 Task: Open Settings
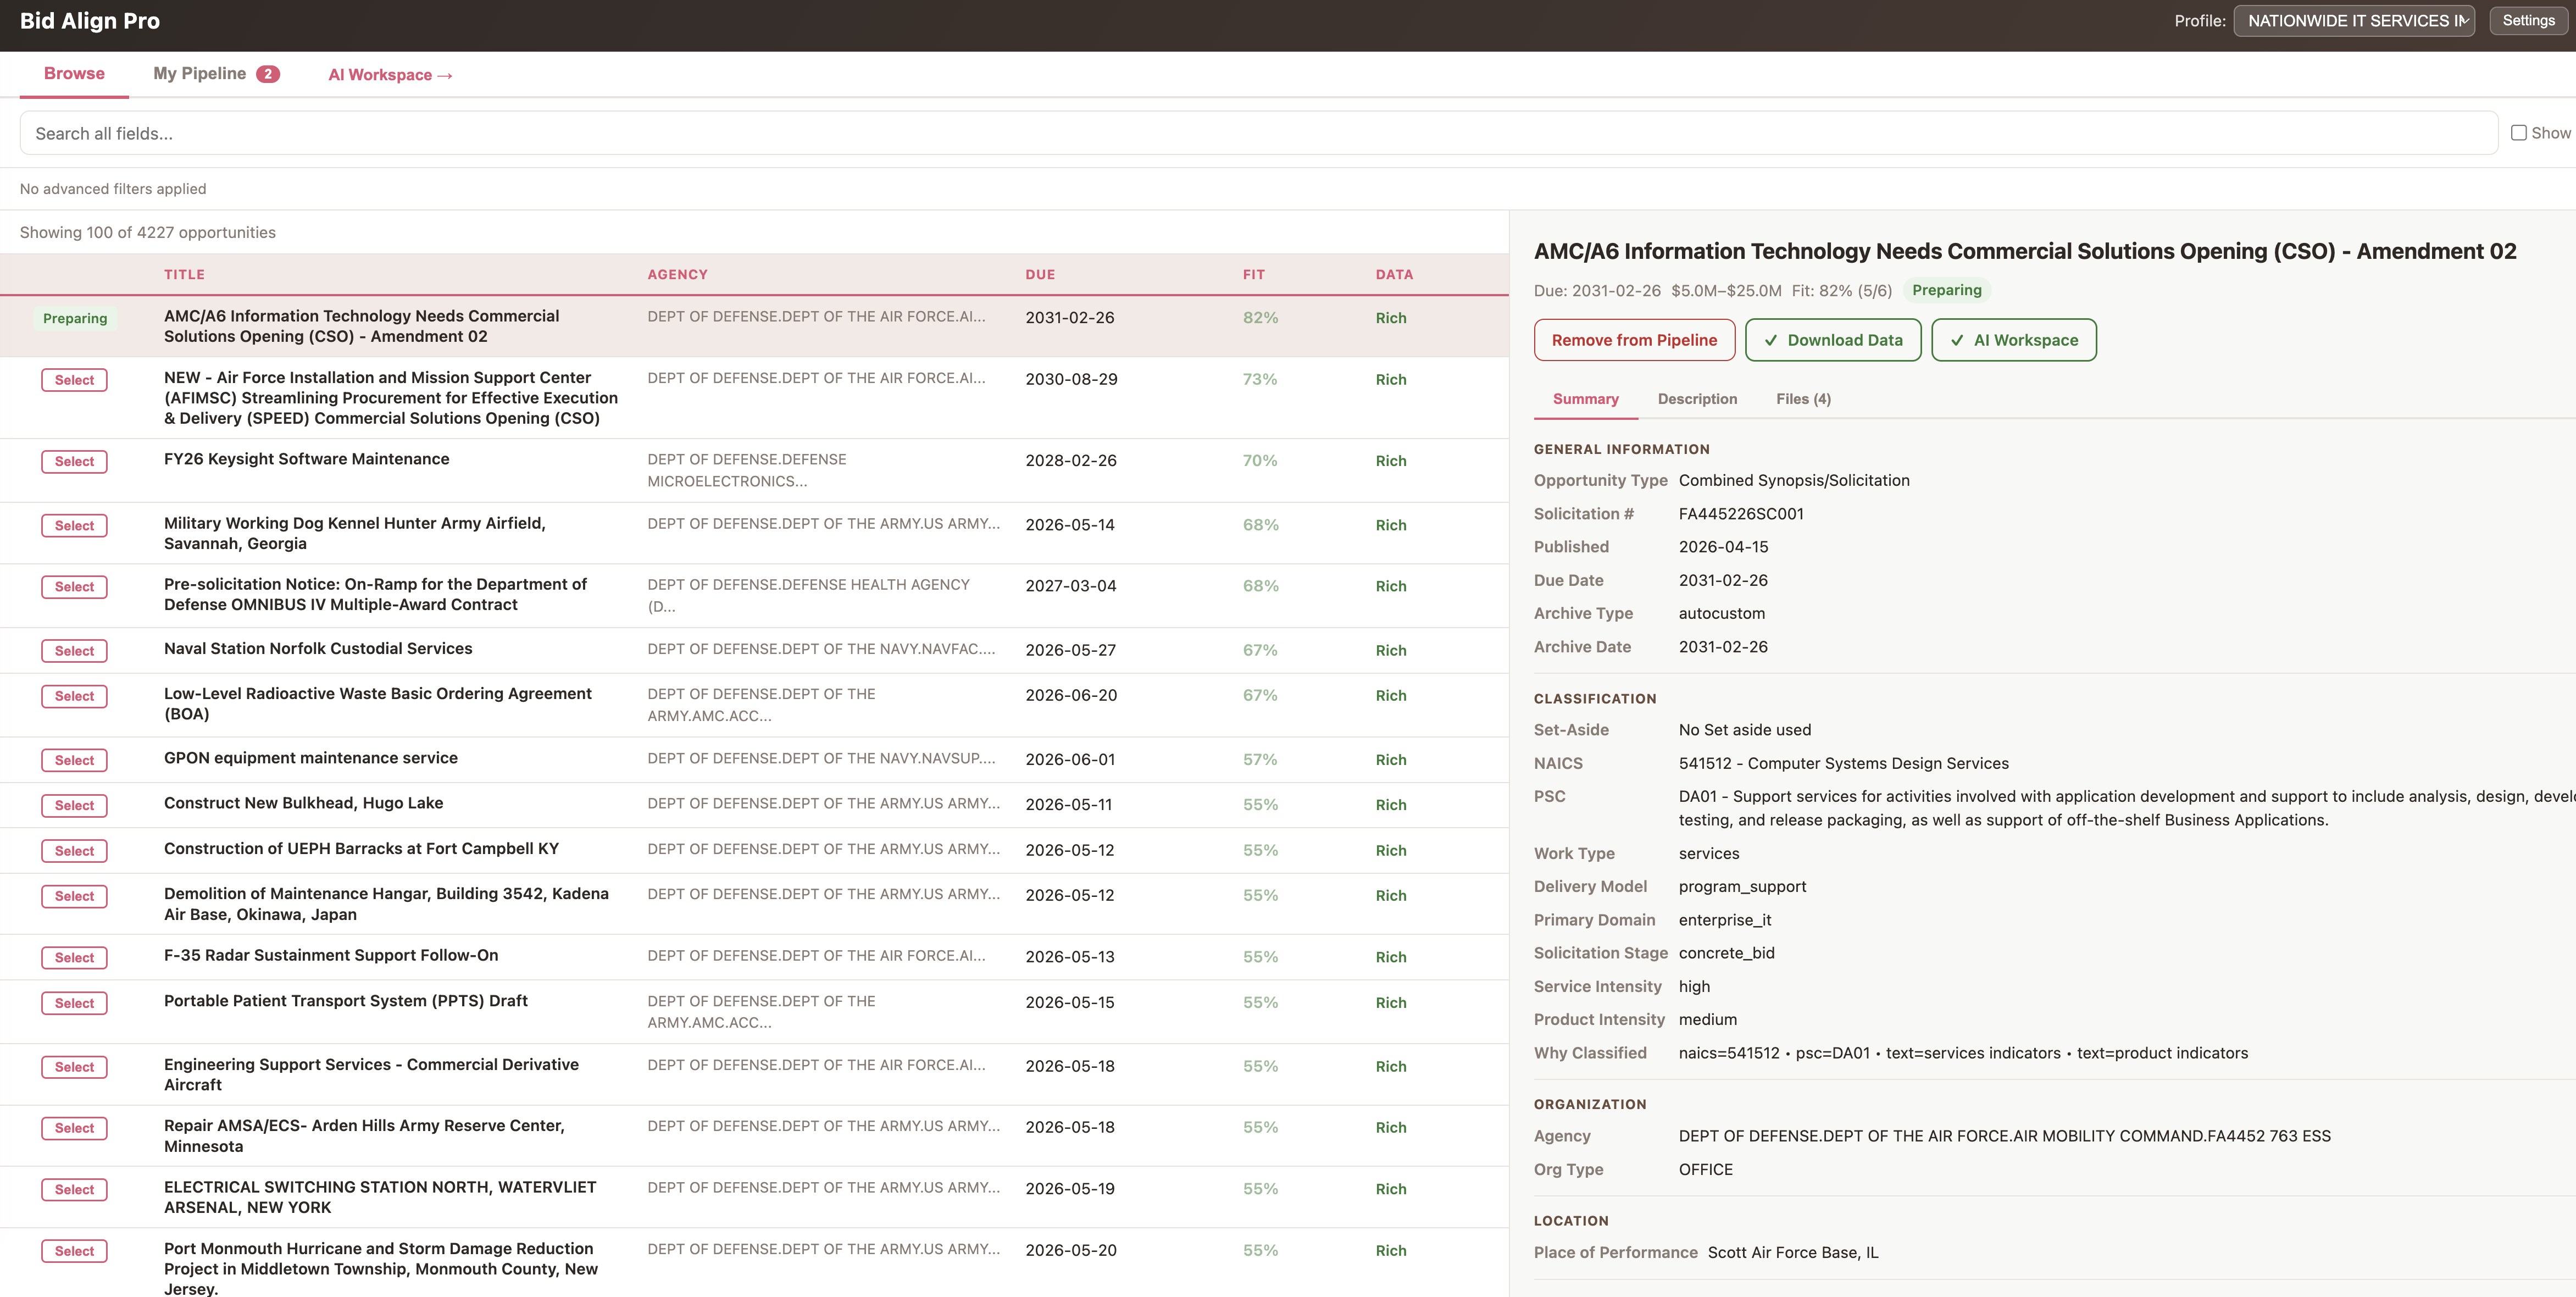[2528, 21]
